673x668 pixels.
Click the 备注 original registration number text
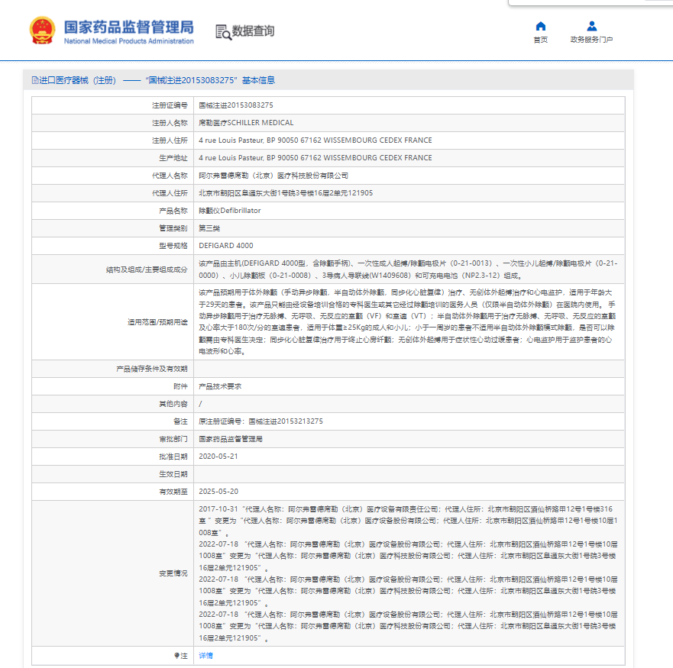point(260,421)
